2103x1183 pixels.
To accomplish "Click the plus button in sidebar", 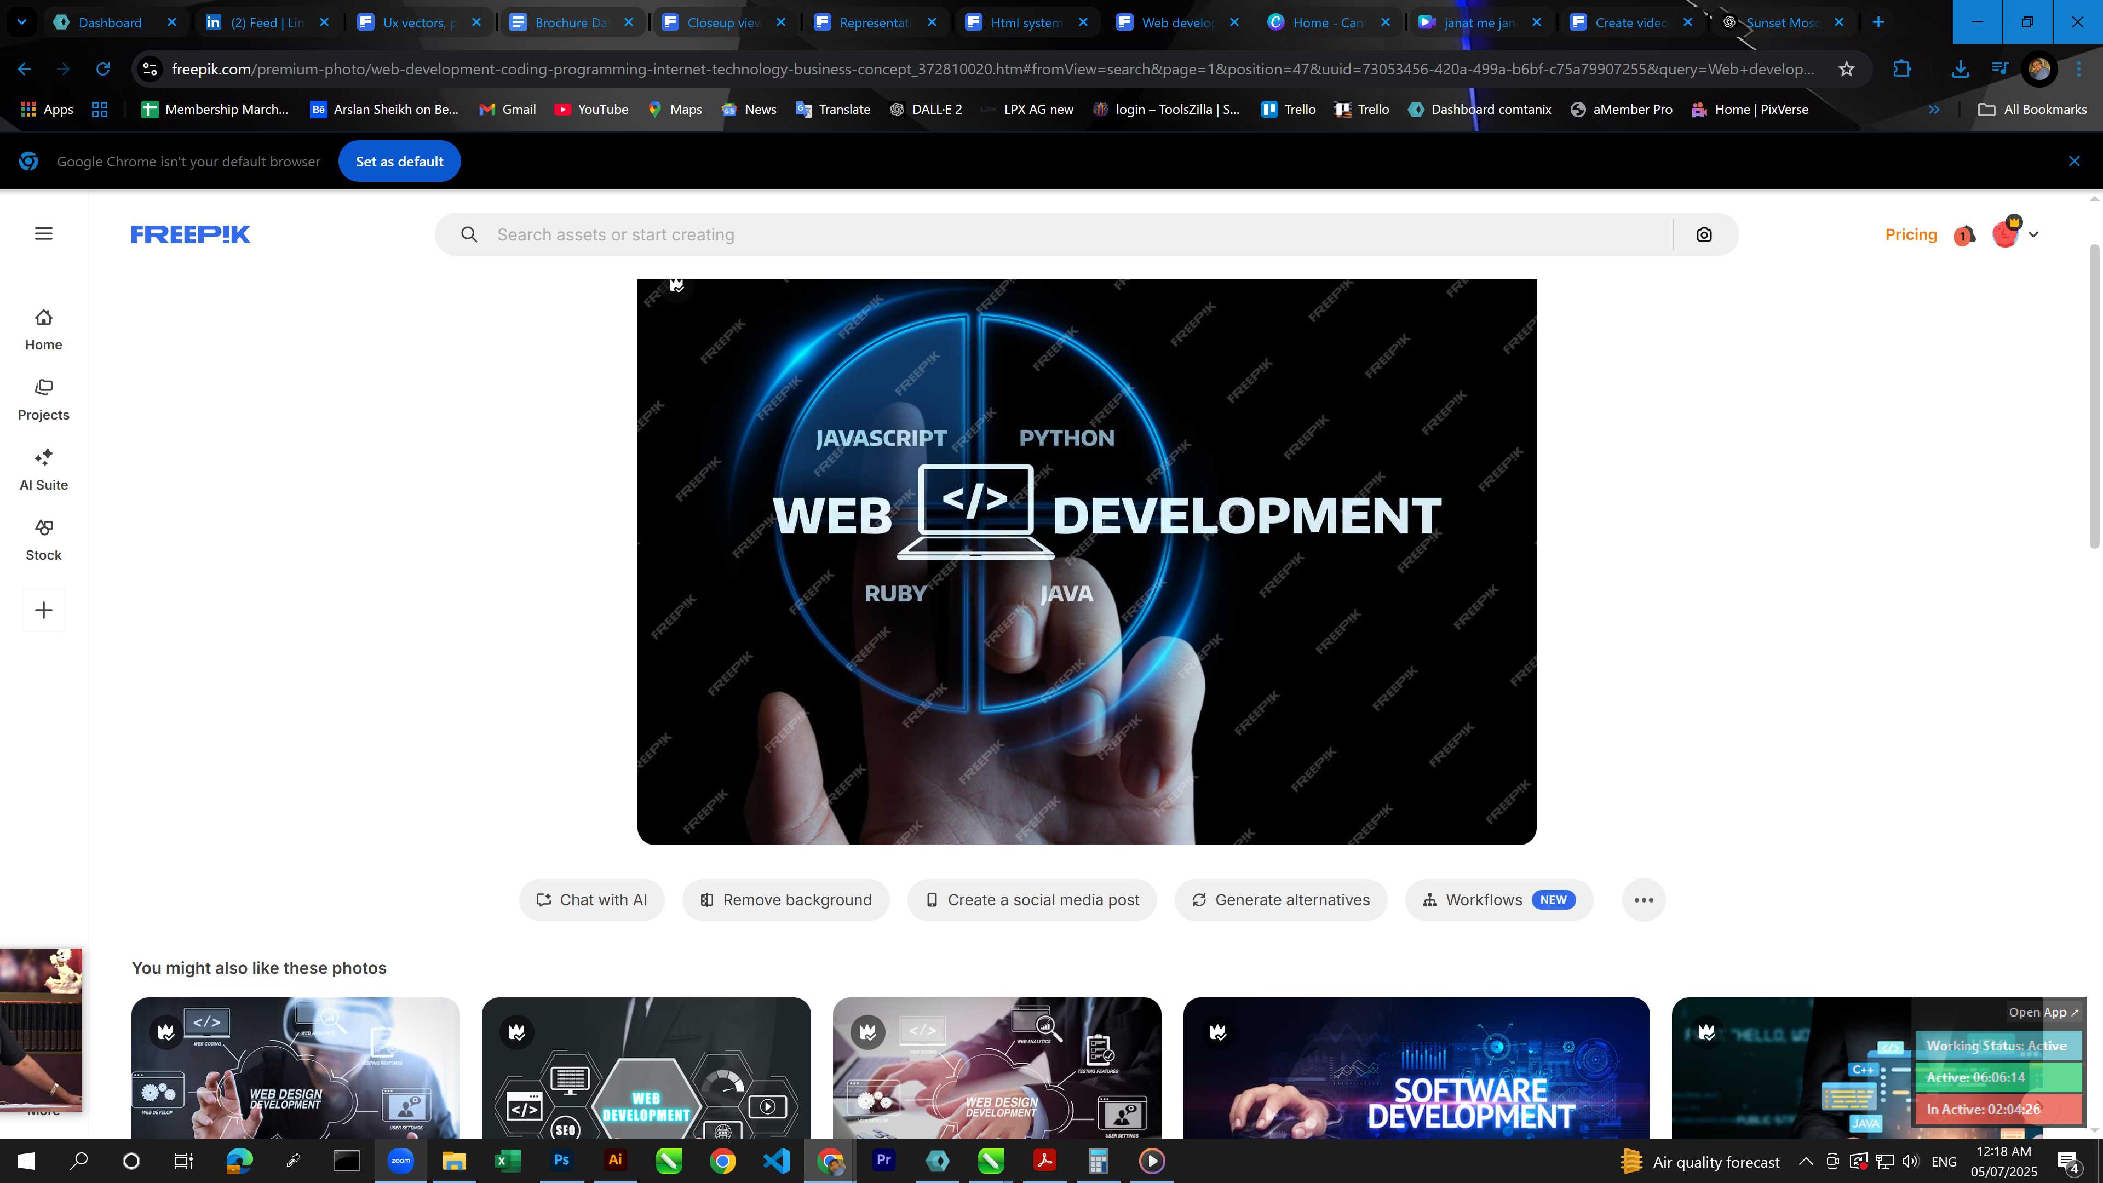I will [44, 610].
